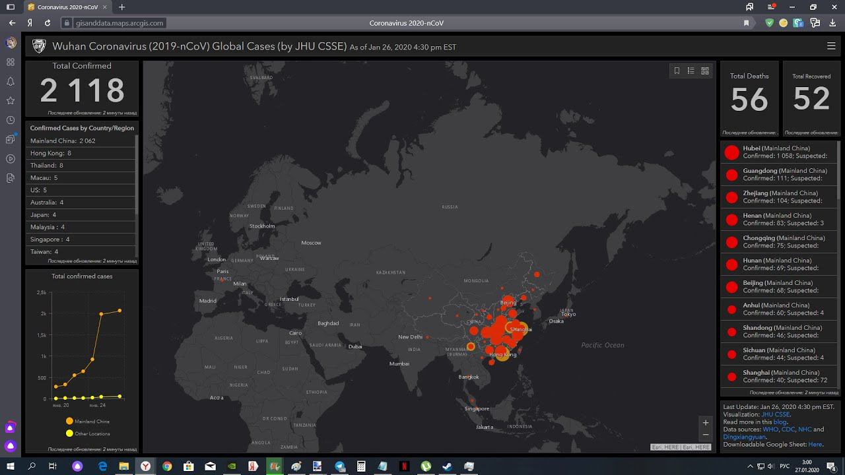
Task: Select the Chongqing province entry
Action: (778, 242)
